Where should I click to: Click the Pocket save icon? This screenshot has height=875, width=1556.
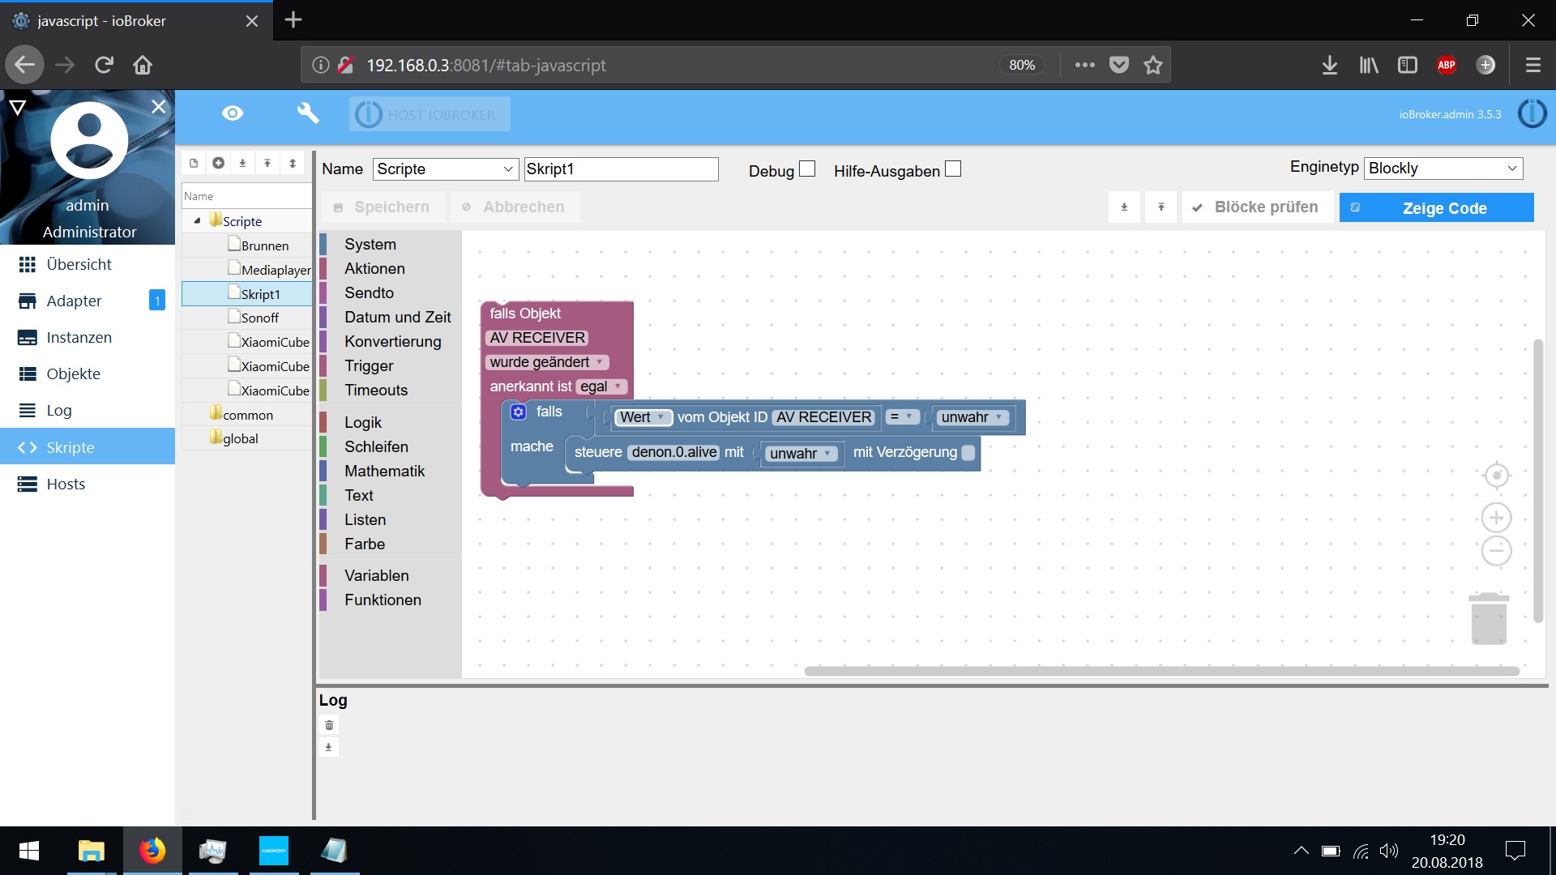point(1119,65)
